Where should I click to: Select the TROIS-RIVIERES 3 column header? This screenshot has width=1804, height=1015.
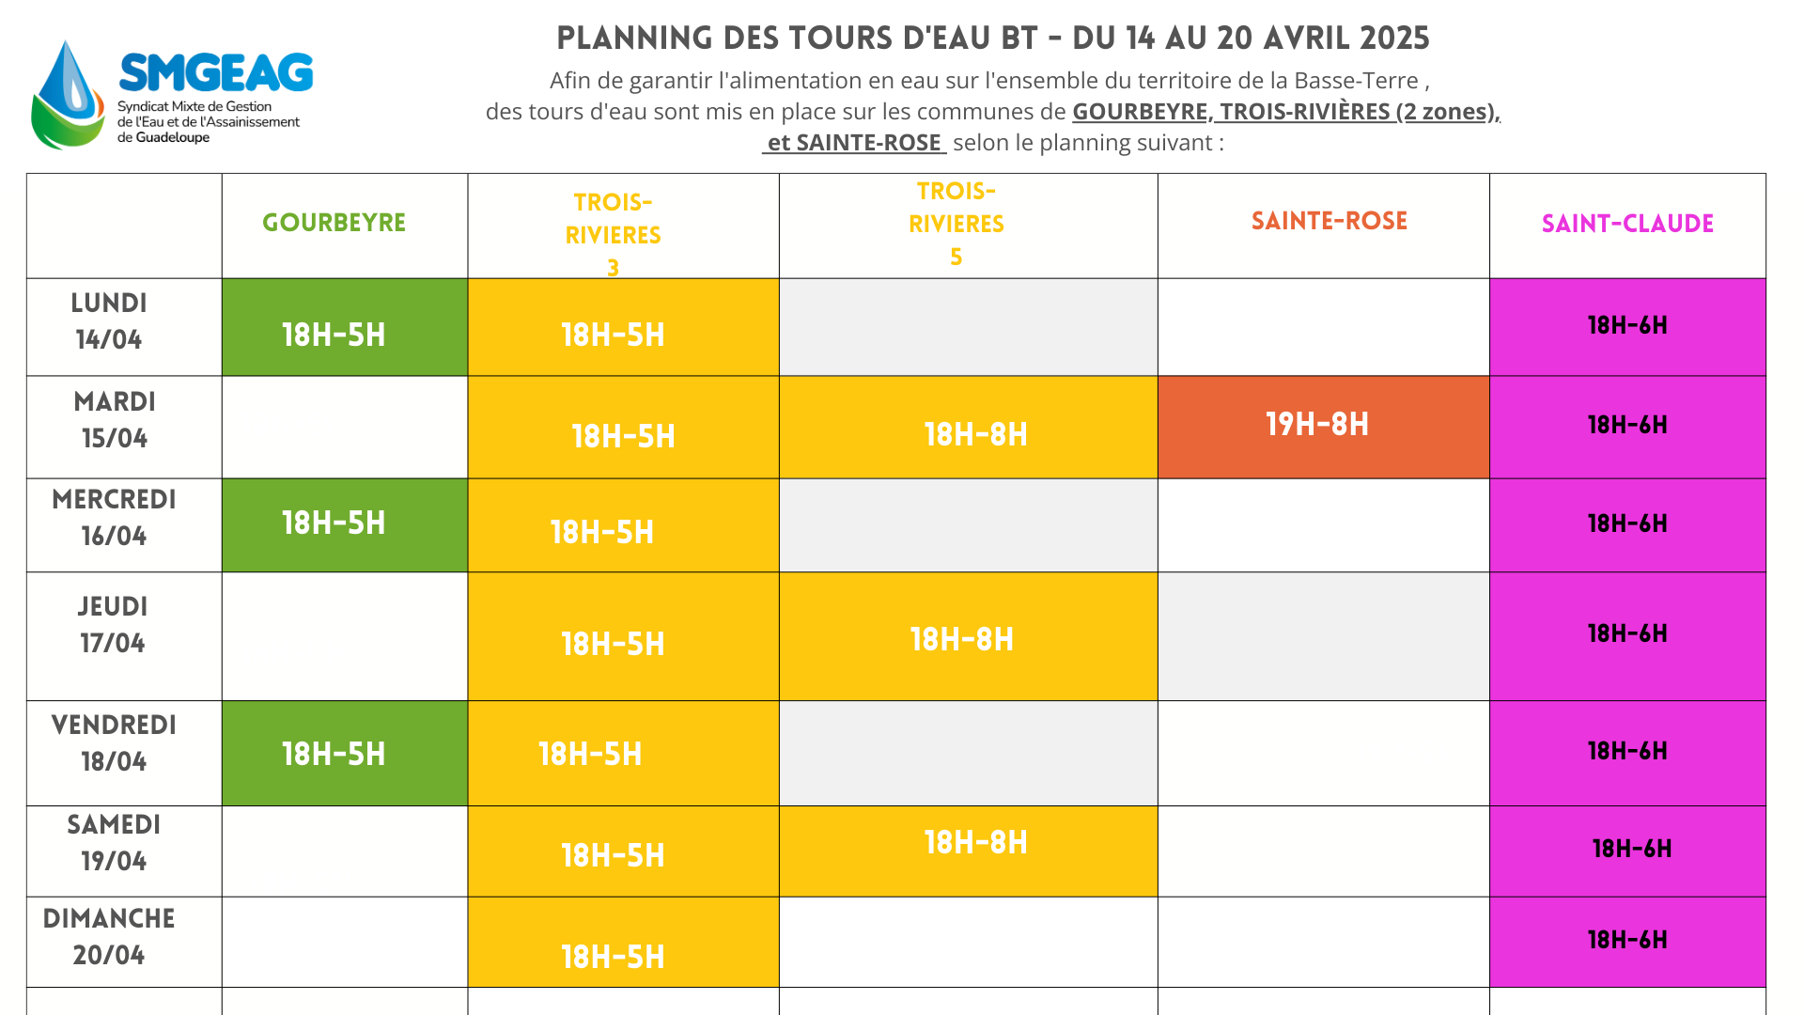click(x=614, y=233)
